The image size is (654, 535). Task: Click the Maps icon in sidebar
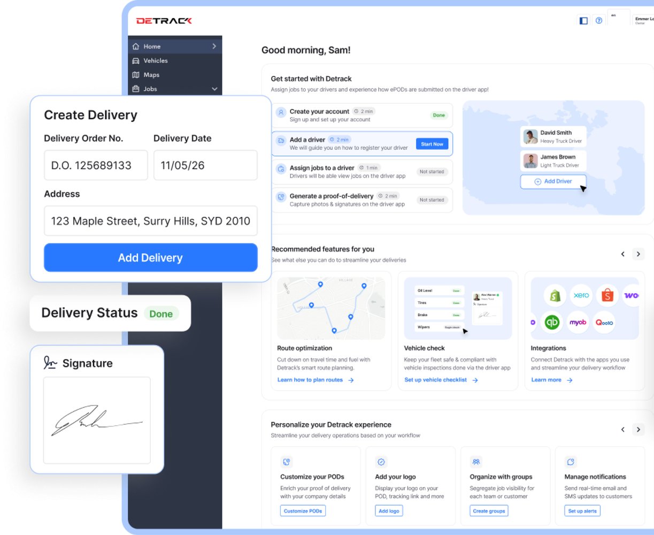pyautogui.click(x=136, y=75)
